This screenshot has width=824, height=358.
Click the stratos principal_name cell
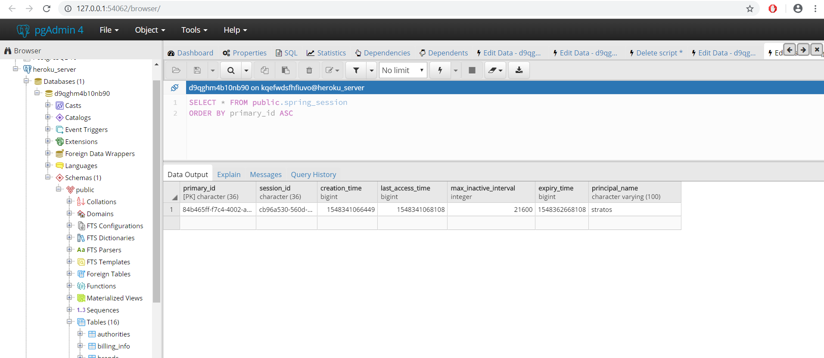634,210
